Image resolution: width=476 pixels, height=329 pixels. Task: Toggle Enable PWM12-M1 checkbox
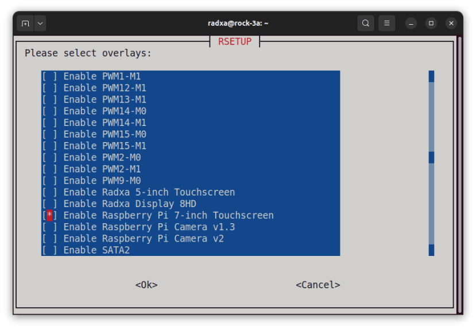pyautogui.click(x=49, y=88)
